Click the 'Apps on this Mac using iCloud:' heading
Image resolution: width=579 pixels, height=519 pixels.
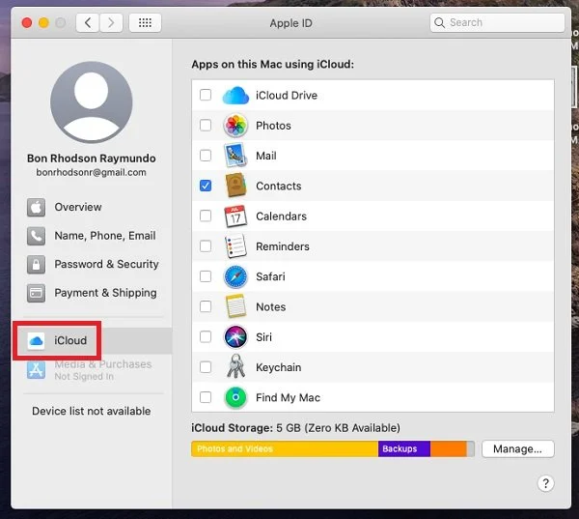pos(272,65)
